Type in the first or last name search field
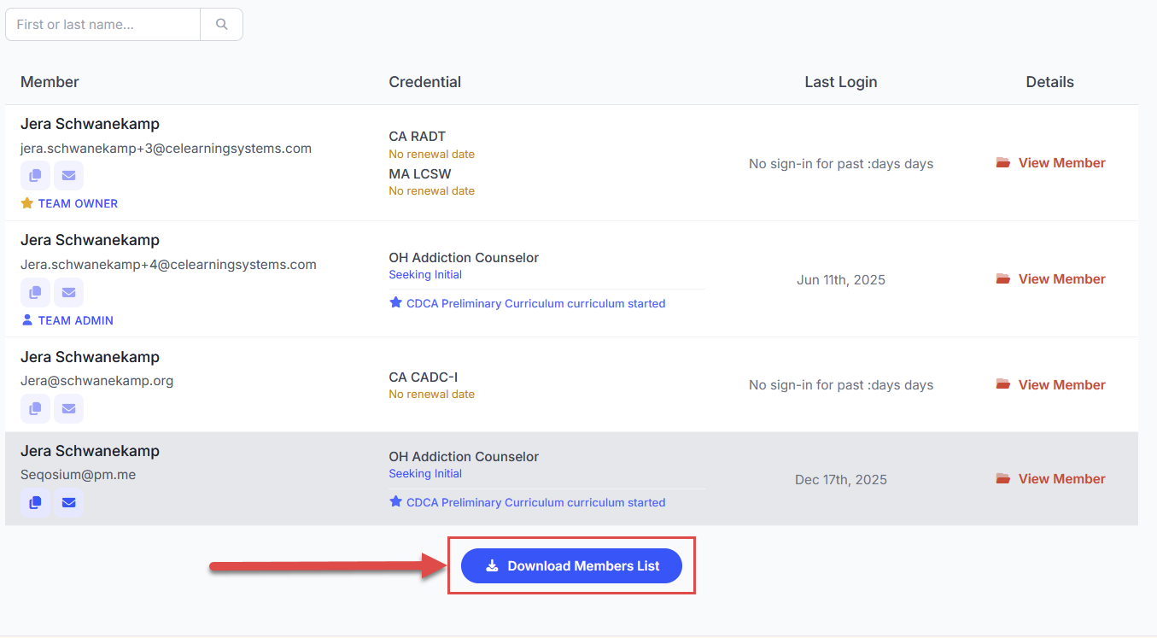The width and height of the screenshot is (1157, 638). [102, 25]
